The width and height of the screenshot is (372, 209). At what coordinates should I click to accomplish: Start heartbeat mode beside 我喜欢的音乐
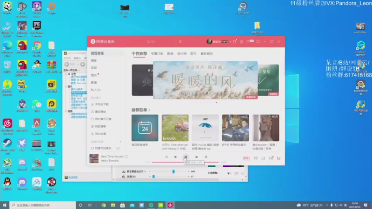coord(118,148)
